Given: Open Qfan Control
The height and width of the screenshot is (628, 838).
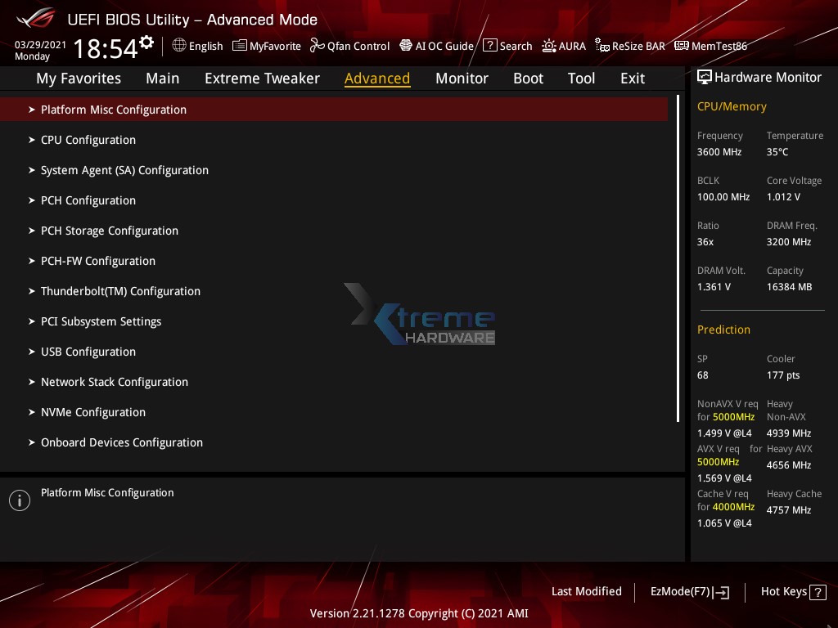Looking at the screenshot, I should (x=349, y=46).
